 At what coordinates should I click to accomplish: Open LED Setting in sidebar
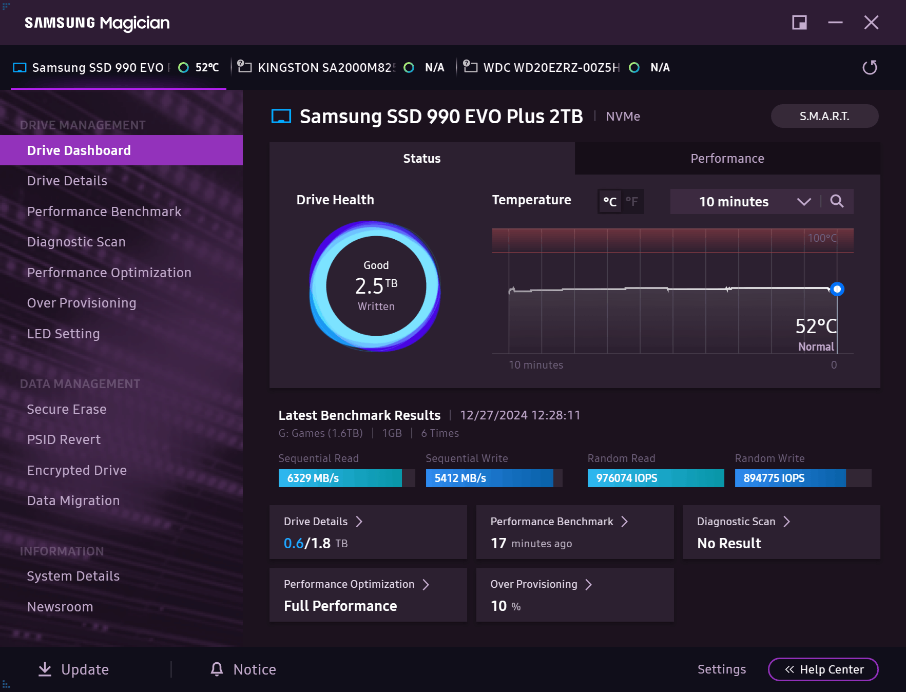pyautogui.click(x=121, y=334)
